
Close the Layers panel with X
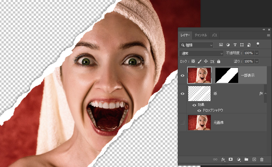269,30
